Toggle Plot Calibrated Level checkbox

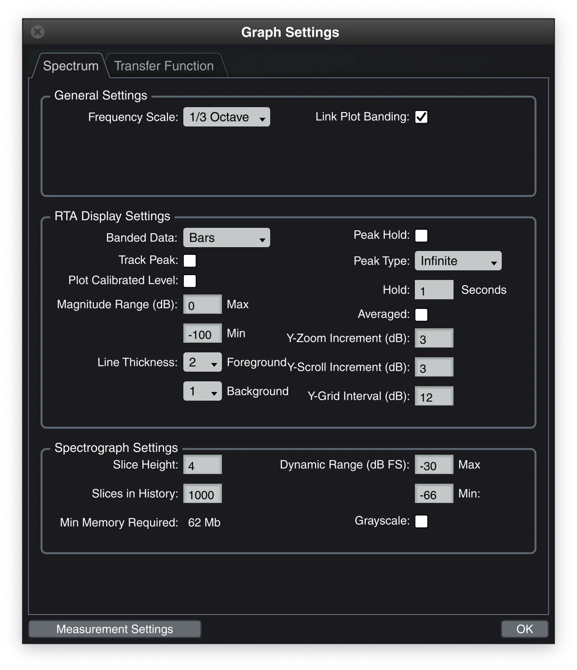(x=190, y=281)
